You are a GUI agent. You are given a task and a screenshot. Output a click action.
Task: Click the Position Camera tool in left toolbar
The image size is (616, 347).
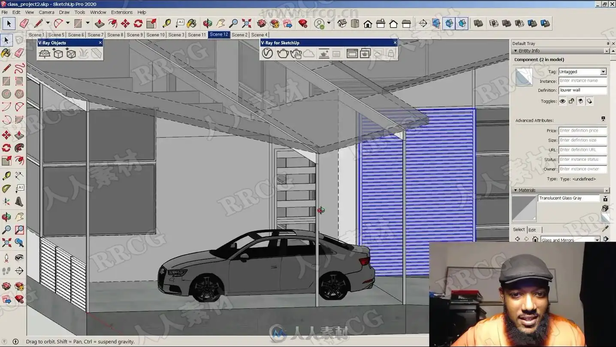pyautogui.click(x=6, y=258)
